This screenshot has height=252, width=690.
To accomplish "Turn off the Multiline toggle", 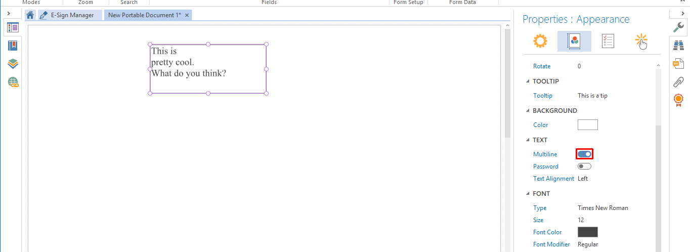I will coord(584,154).
